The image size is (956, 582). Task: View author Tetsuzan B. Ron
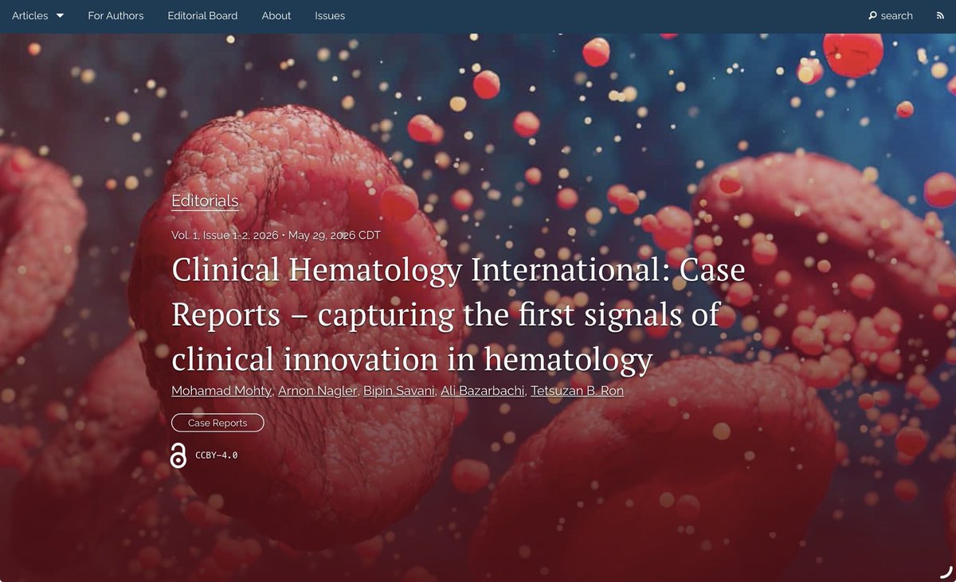coord(578,391)
